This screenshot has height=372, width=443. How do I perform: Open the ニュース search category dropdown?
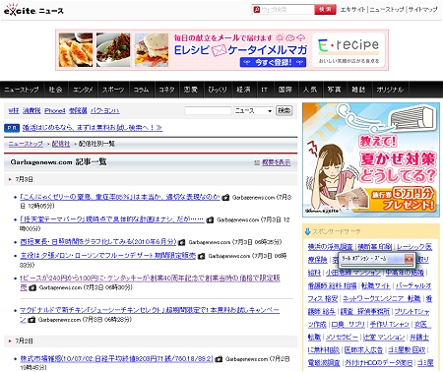(253, 111)
